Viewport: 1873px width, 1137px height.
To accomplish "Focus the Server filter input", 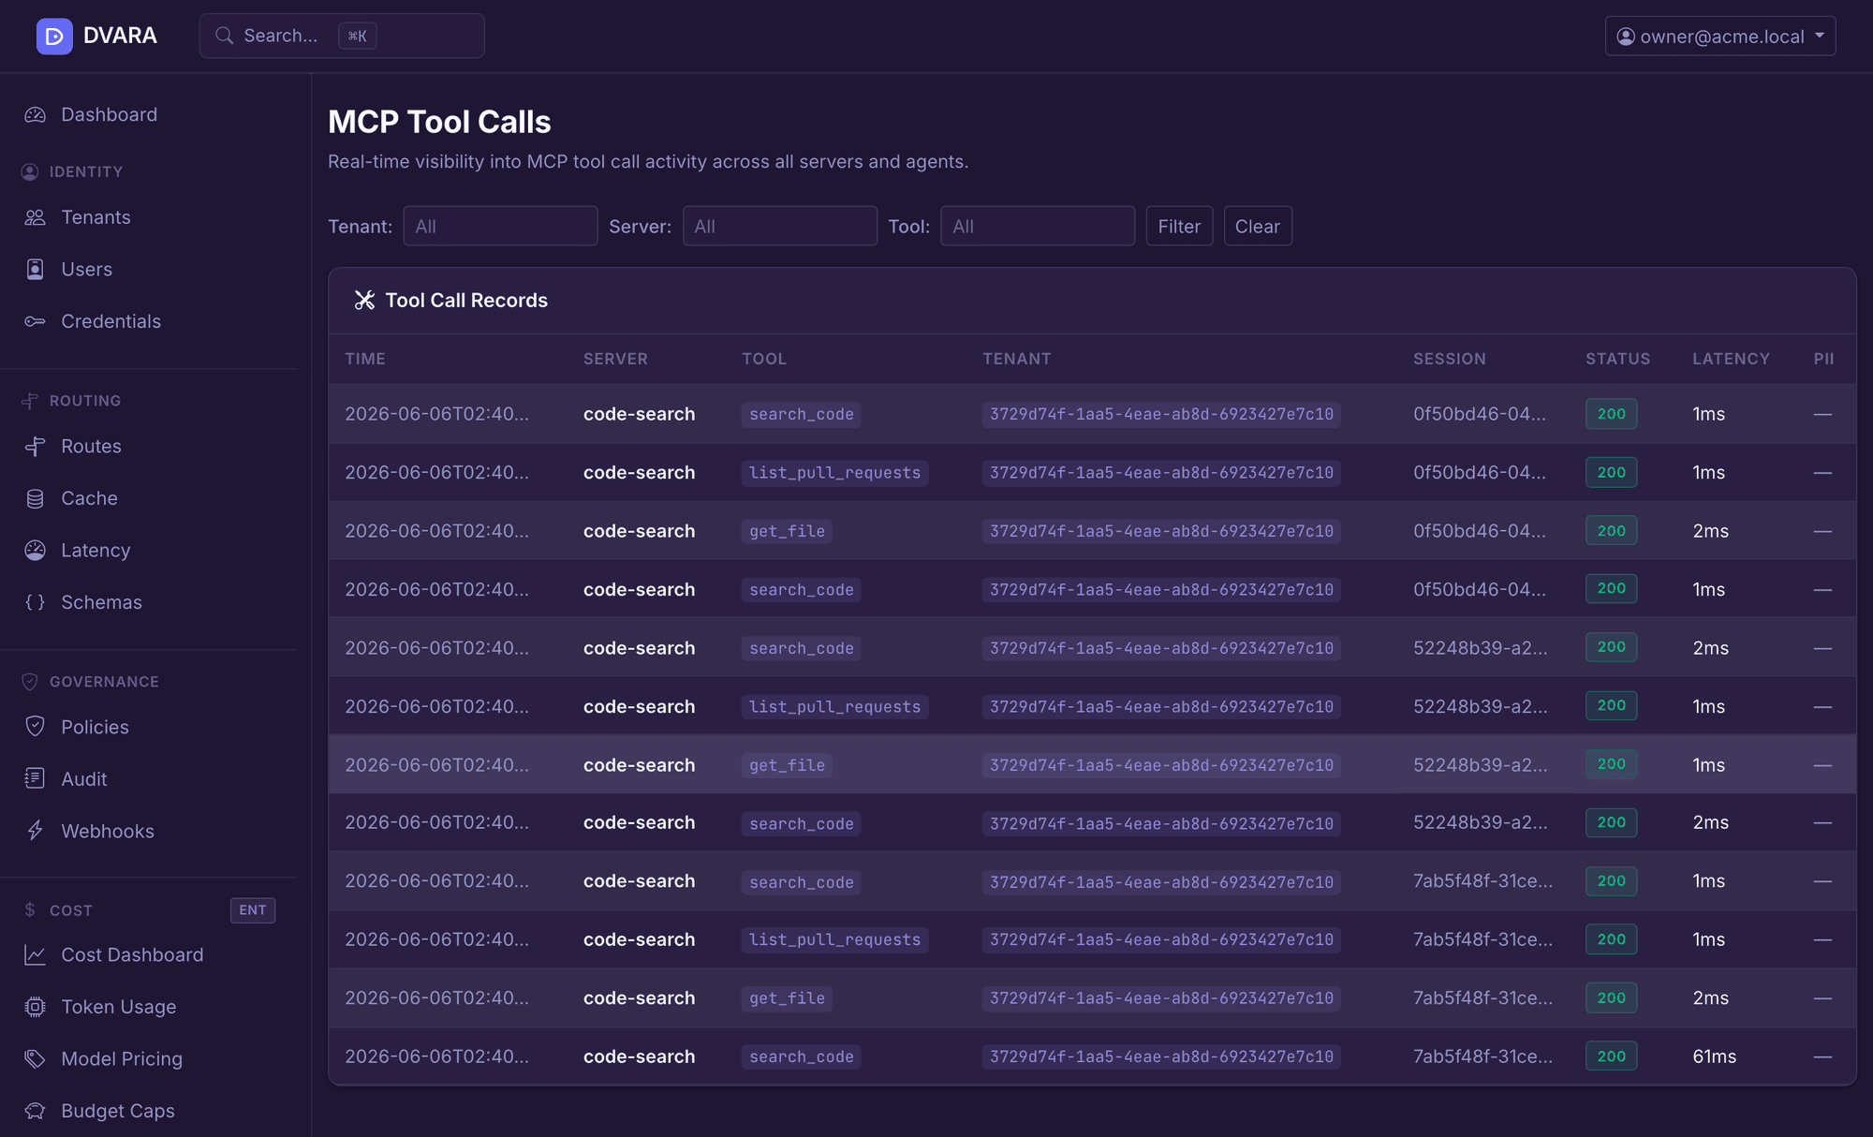I will (779, 226).
